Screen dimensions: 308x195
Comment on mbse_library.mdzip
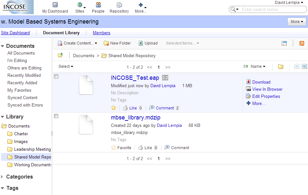click(177, 148)
